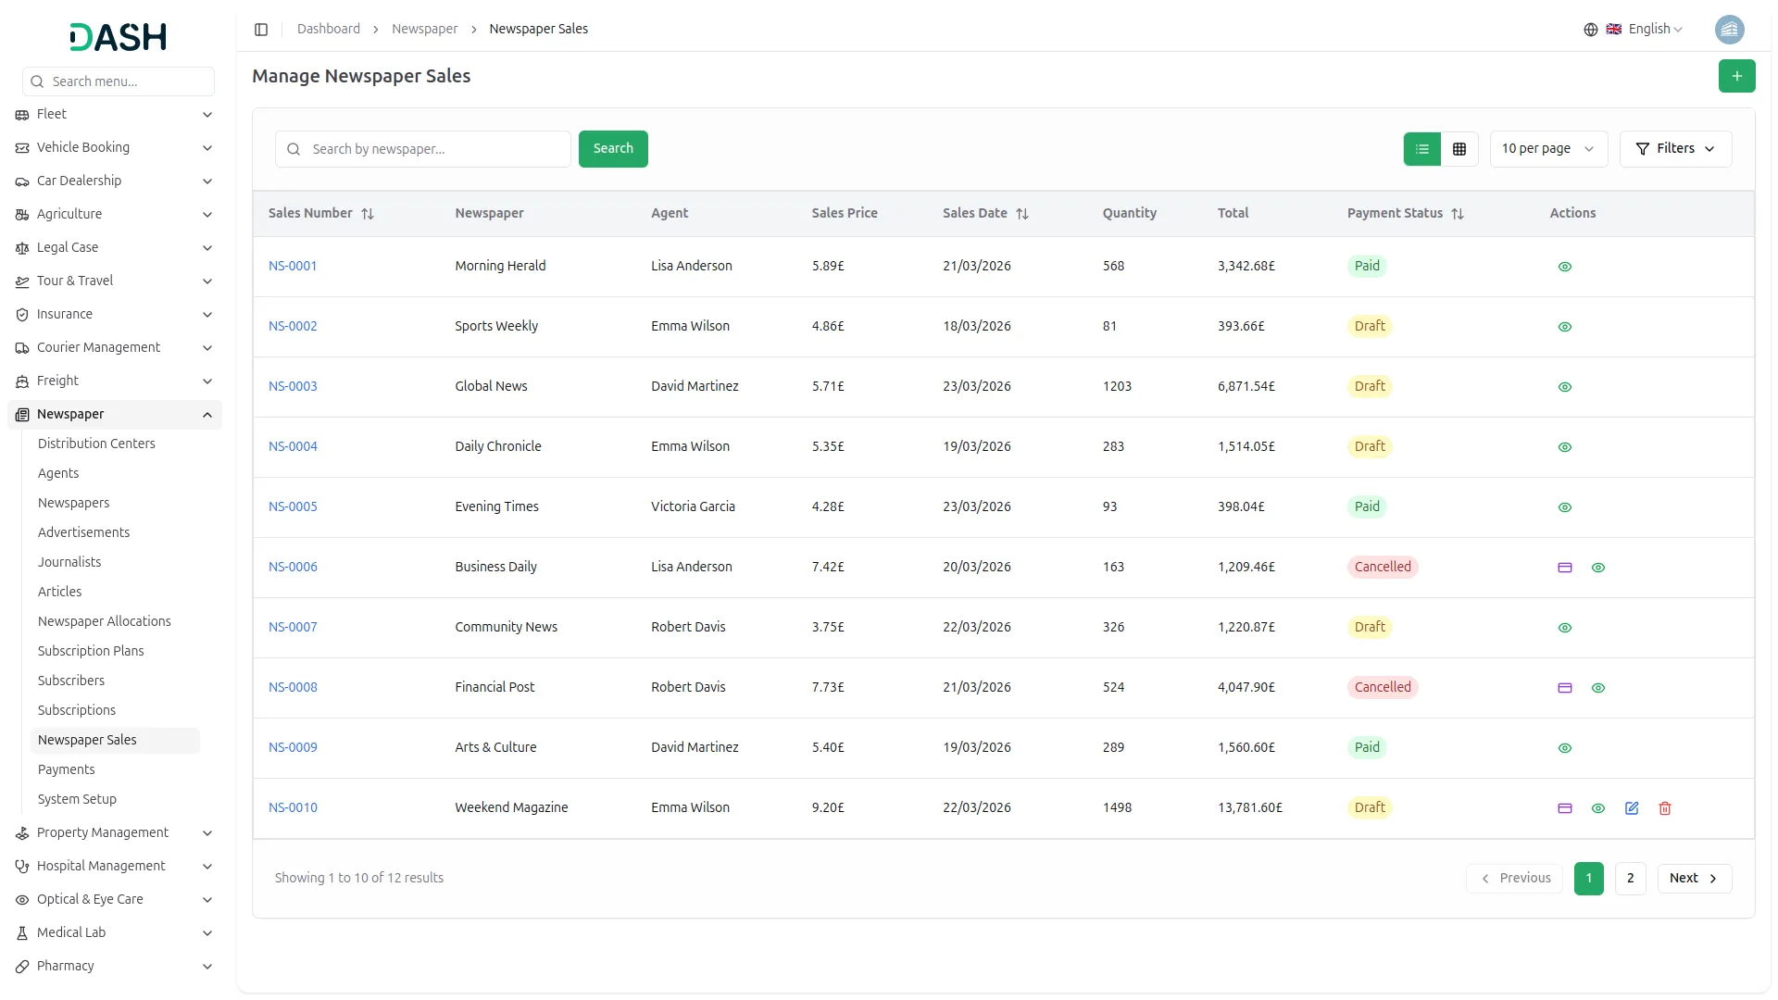View NS-0001 details via eye icon

click(x=1565, y=267)
